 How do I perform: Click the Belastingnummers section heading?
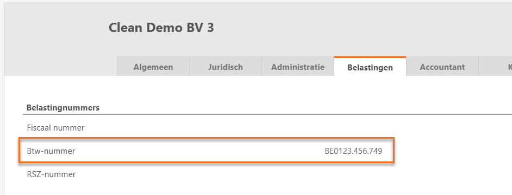63,108
